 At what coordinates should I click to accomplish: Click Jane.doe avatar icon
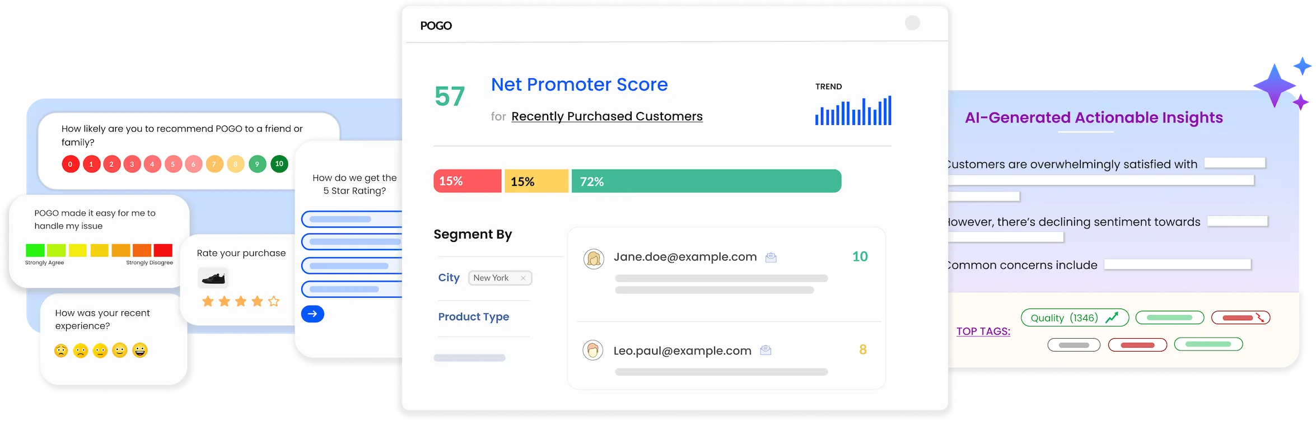click(x=594, y=259)
